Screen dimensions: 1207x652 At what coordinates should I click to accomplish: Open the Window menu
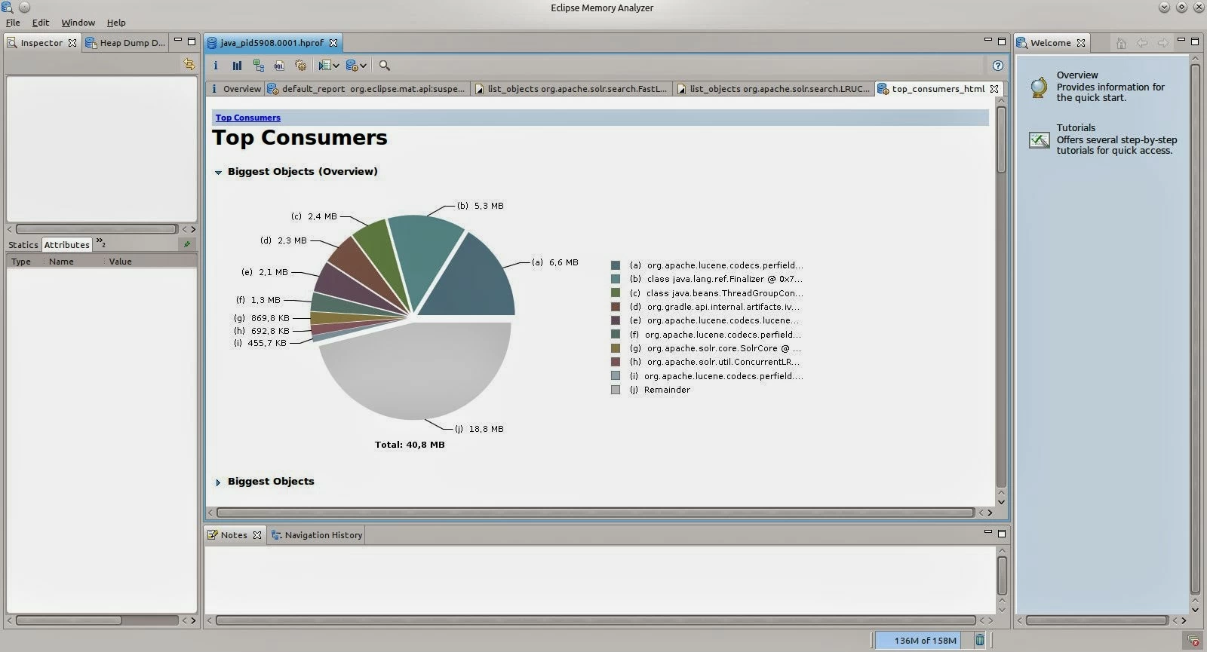[78, 23]
